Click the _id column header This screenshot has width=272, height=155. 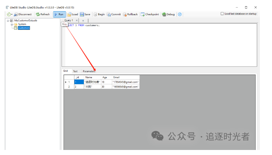click(x=79, y=77)
